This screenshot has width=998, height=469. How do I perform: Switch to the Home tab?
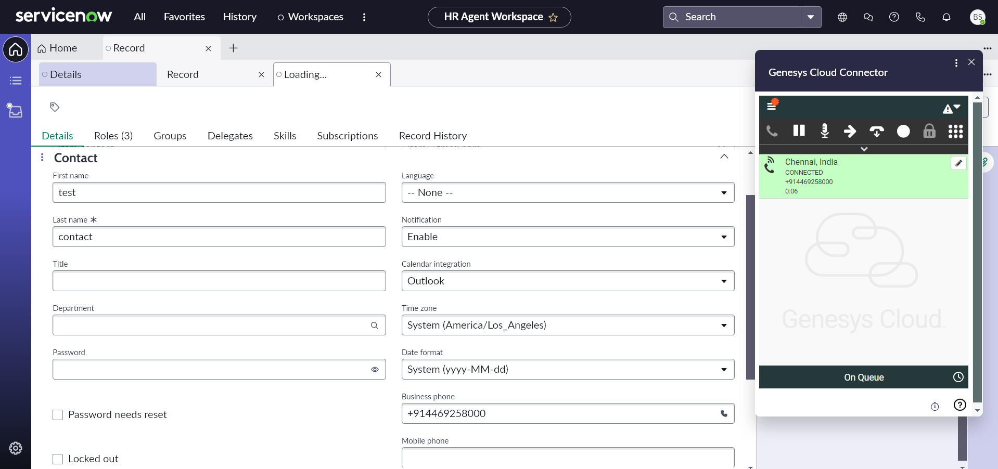tap(57, 48)
